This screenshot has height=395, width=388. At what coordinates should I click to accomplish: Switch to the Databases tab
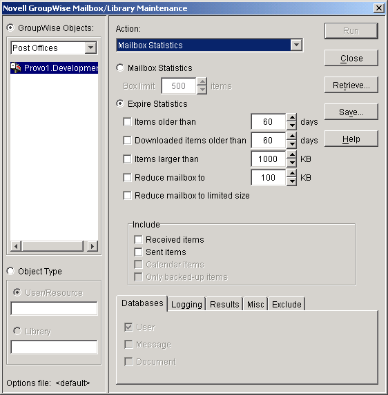142,303
